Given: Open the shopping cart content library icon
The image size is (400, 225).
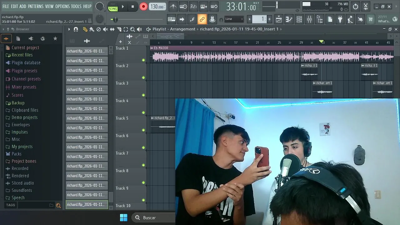Looking at the screenshot, I should pyautogui.click(x=371, y=19).
